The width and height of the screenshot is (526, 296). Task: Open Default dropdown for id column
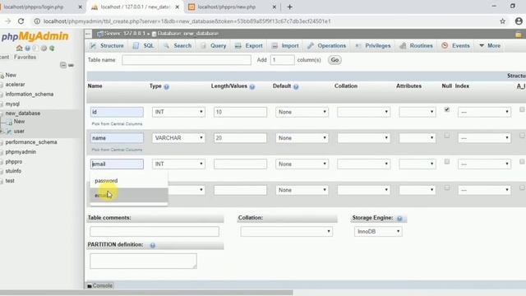coord(302,112)
